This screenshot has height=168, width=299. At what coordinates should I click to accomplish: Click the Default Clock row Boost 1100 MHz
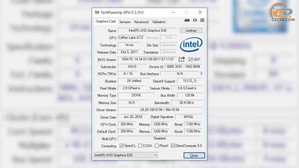click(x=193, y=131)
